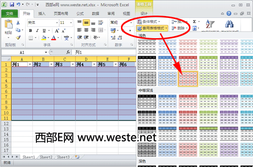Click the Save icon in quick access toolbar
The height and width of the screenshot is (167, 253).
pos(12,5)
